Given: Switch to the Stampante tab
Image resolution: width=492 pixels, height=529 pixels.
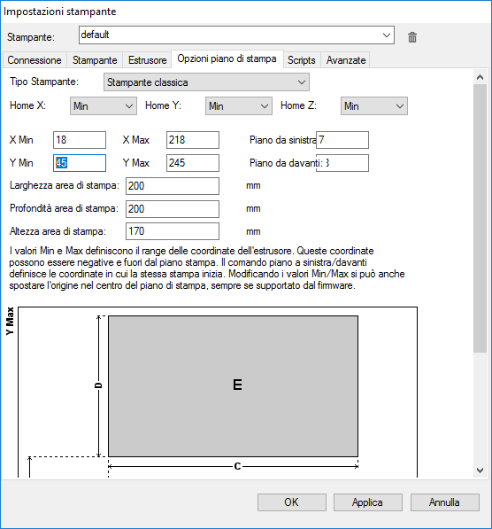Looking at the screenshot, I should pyautogui.click(x=95, y=60).
